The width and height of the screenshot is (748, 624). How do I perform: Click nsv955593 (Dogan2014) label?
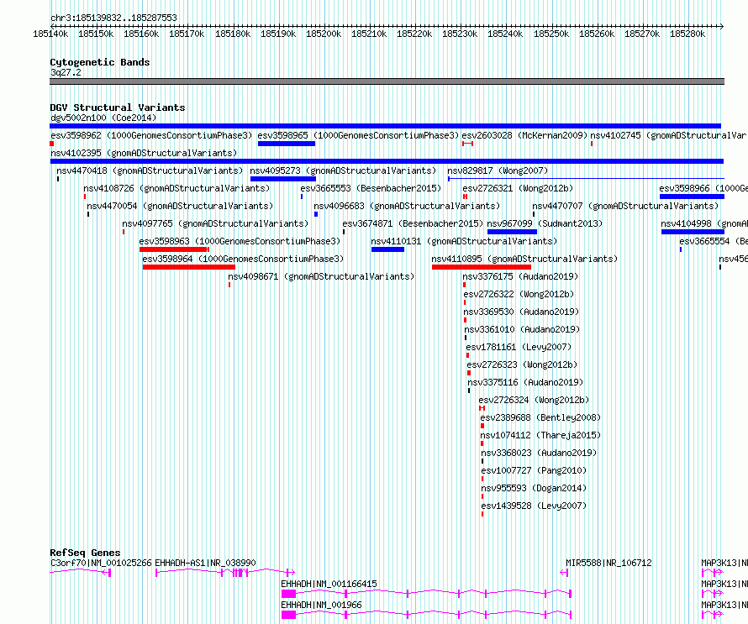(534, 488)
